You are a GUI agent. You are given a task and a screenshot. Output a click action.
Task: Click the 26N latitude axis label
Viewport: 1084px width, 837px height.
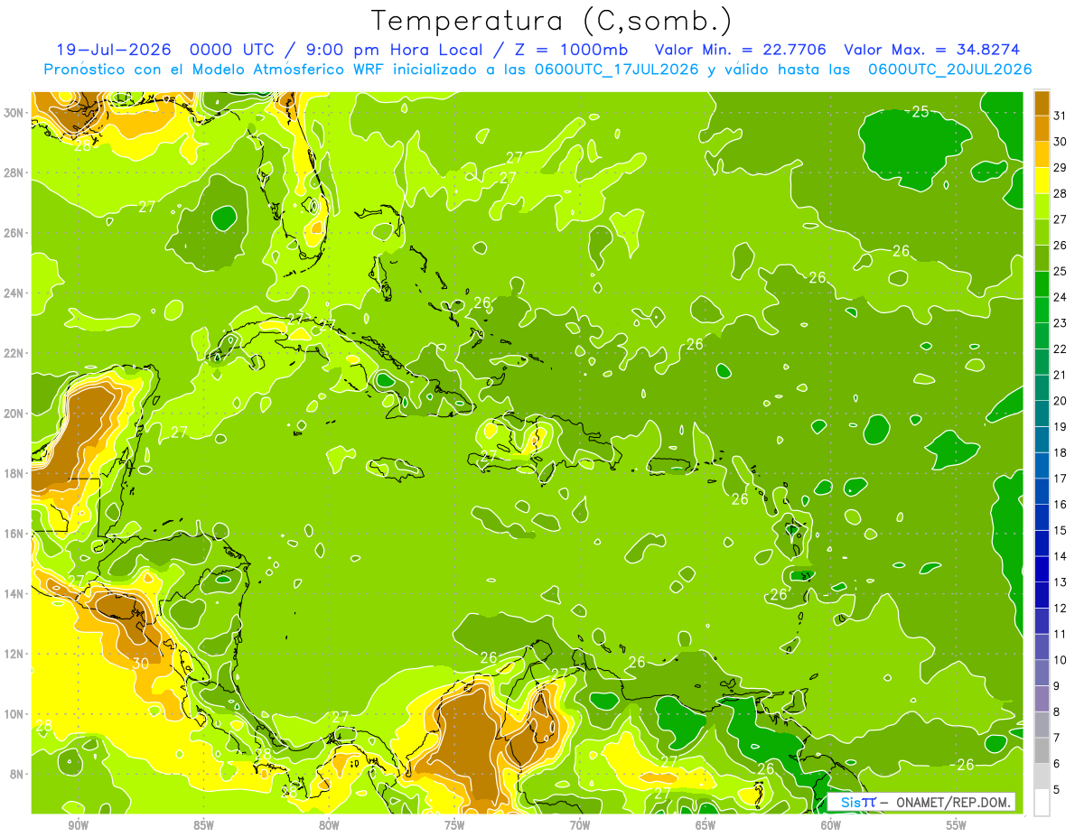pos(13,233)
